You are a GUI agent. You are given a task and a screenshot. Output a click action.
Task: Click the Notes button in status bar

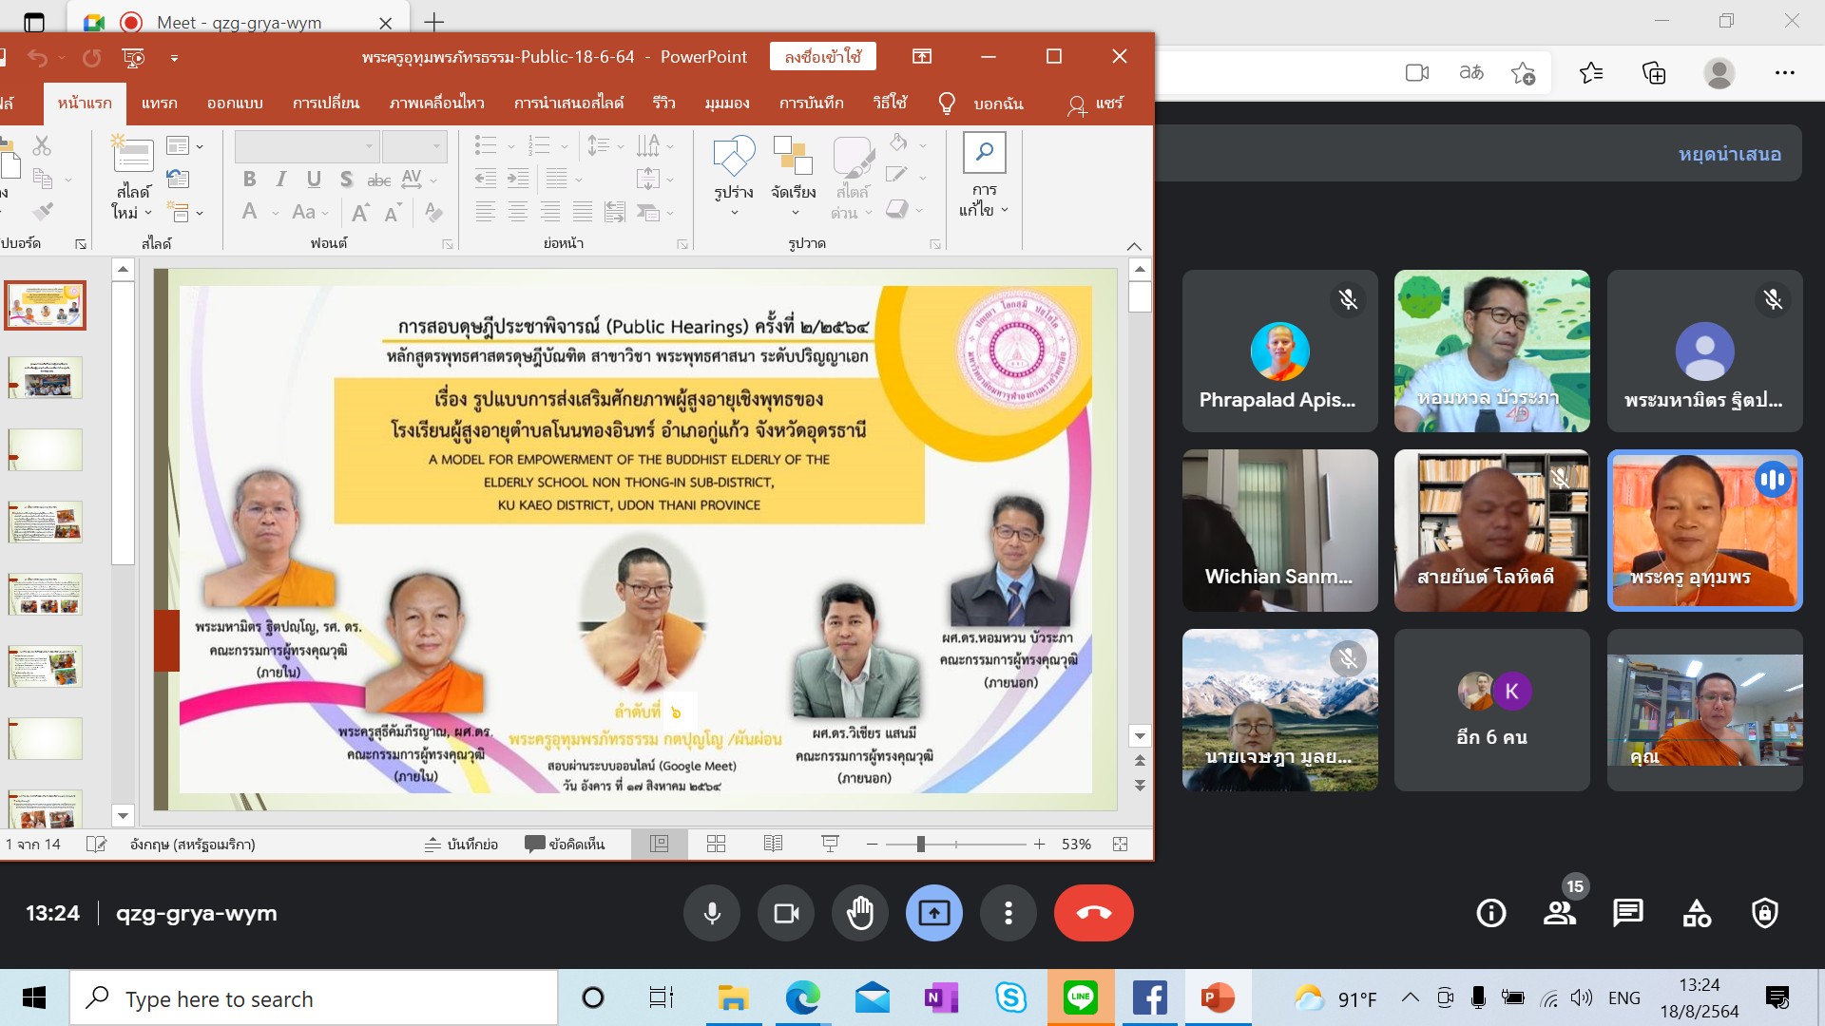461,844
